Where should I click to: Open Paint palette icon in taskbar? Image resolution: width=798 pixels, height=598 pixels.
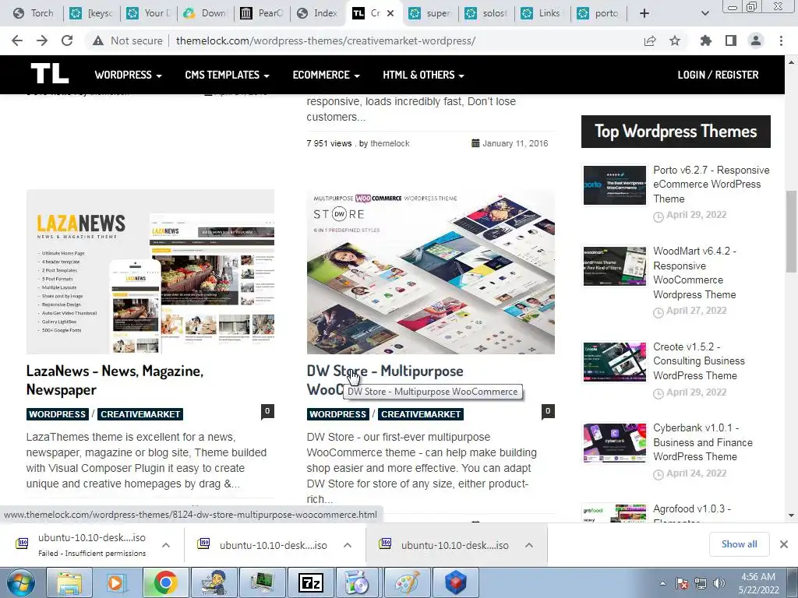pos(407,582)
